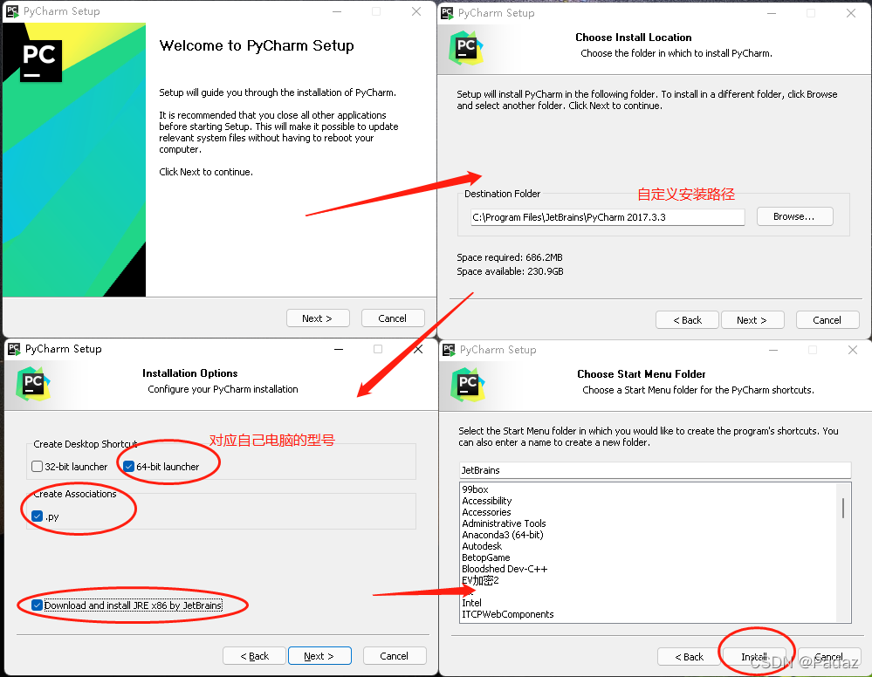
Task: Select BetopGame in the folder list
Action: pos(486,557)
